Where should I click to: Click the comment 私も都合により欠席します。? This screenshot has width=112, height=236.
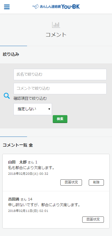click(31, 167)
